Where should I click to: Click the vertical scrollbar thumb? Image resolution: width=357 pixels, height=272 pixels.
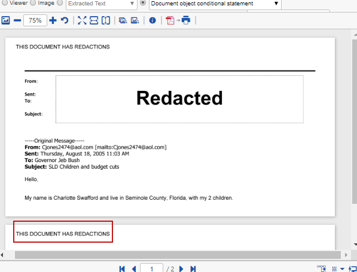[x=355, y=121]
